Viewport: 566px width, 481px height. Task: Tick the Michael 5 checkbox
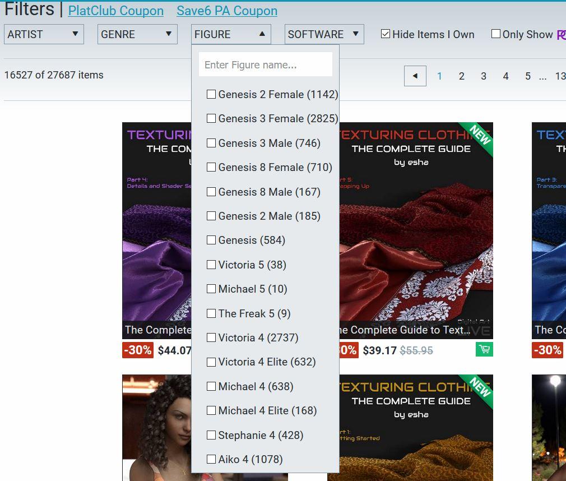(211, 289)
